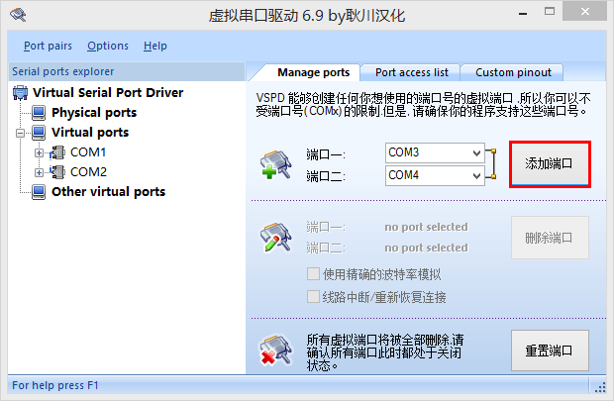Viewport: 614px width, 401px height.
Task: Click the Physical ports computer icon
Action: 39,113
